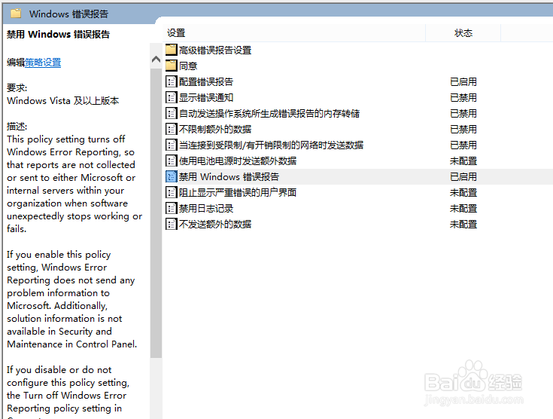The height and width of the screenshot is (419, 553).
Task: Click the Windows Vista 及以上版本 requirement text
Action: click(x=62, y=101)
